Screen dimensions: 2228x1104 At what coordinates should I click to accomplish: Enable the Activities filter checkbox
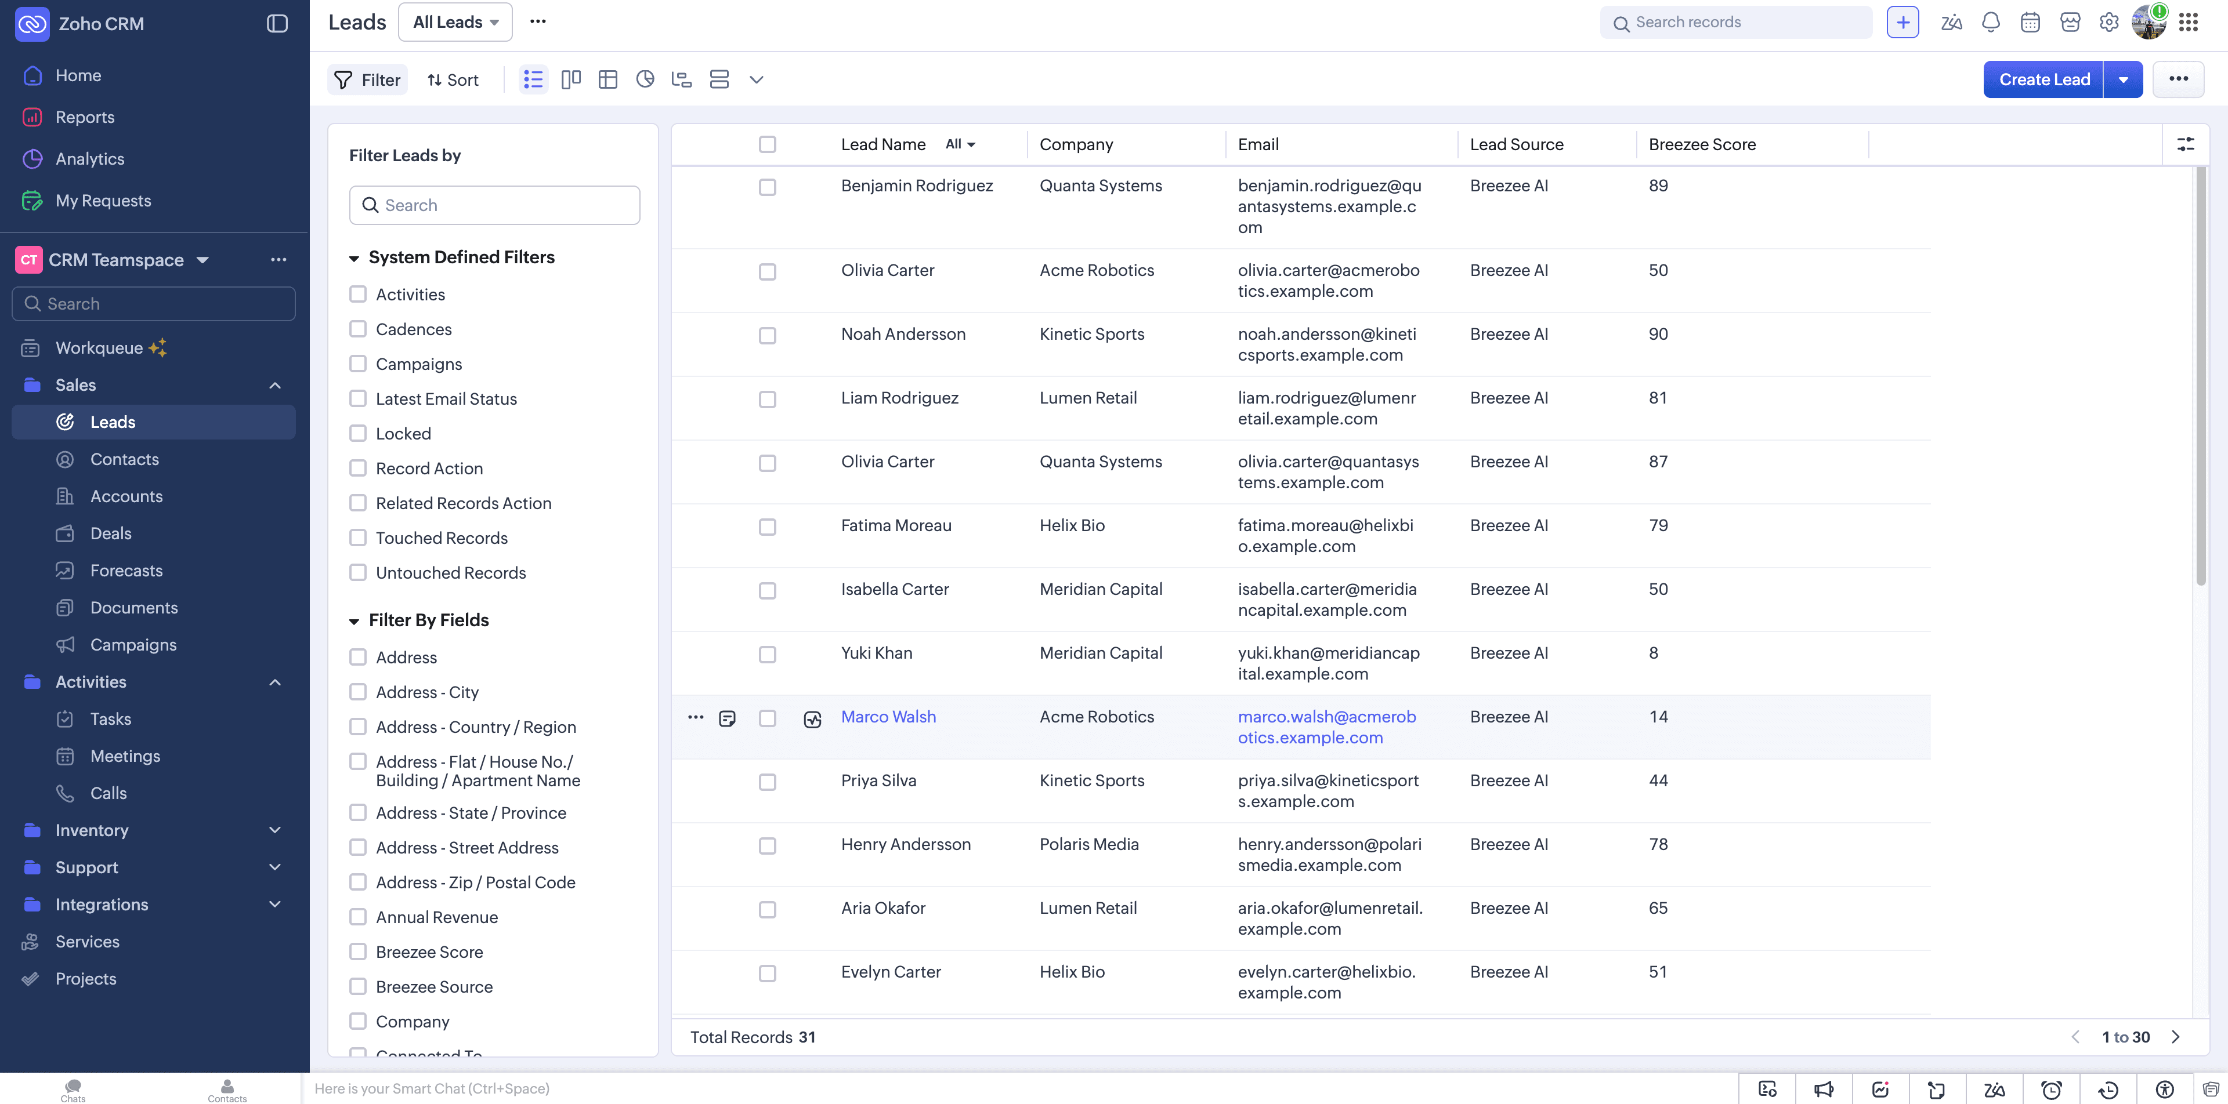click(357, 294)
